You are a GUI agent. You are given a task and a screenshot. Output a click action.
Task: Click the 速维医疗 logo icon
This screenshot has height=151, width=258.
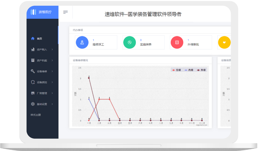(33, 12)
